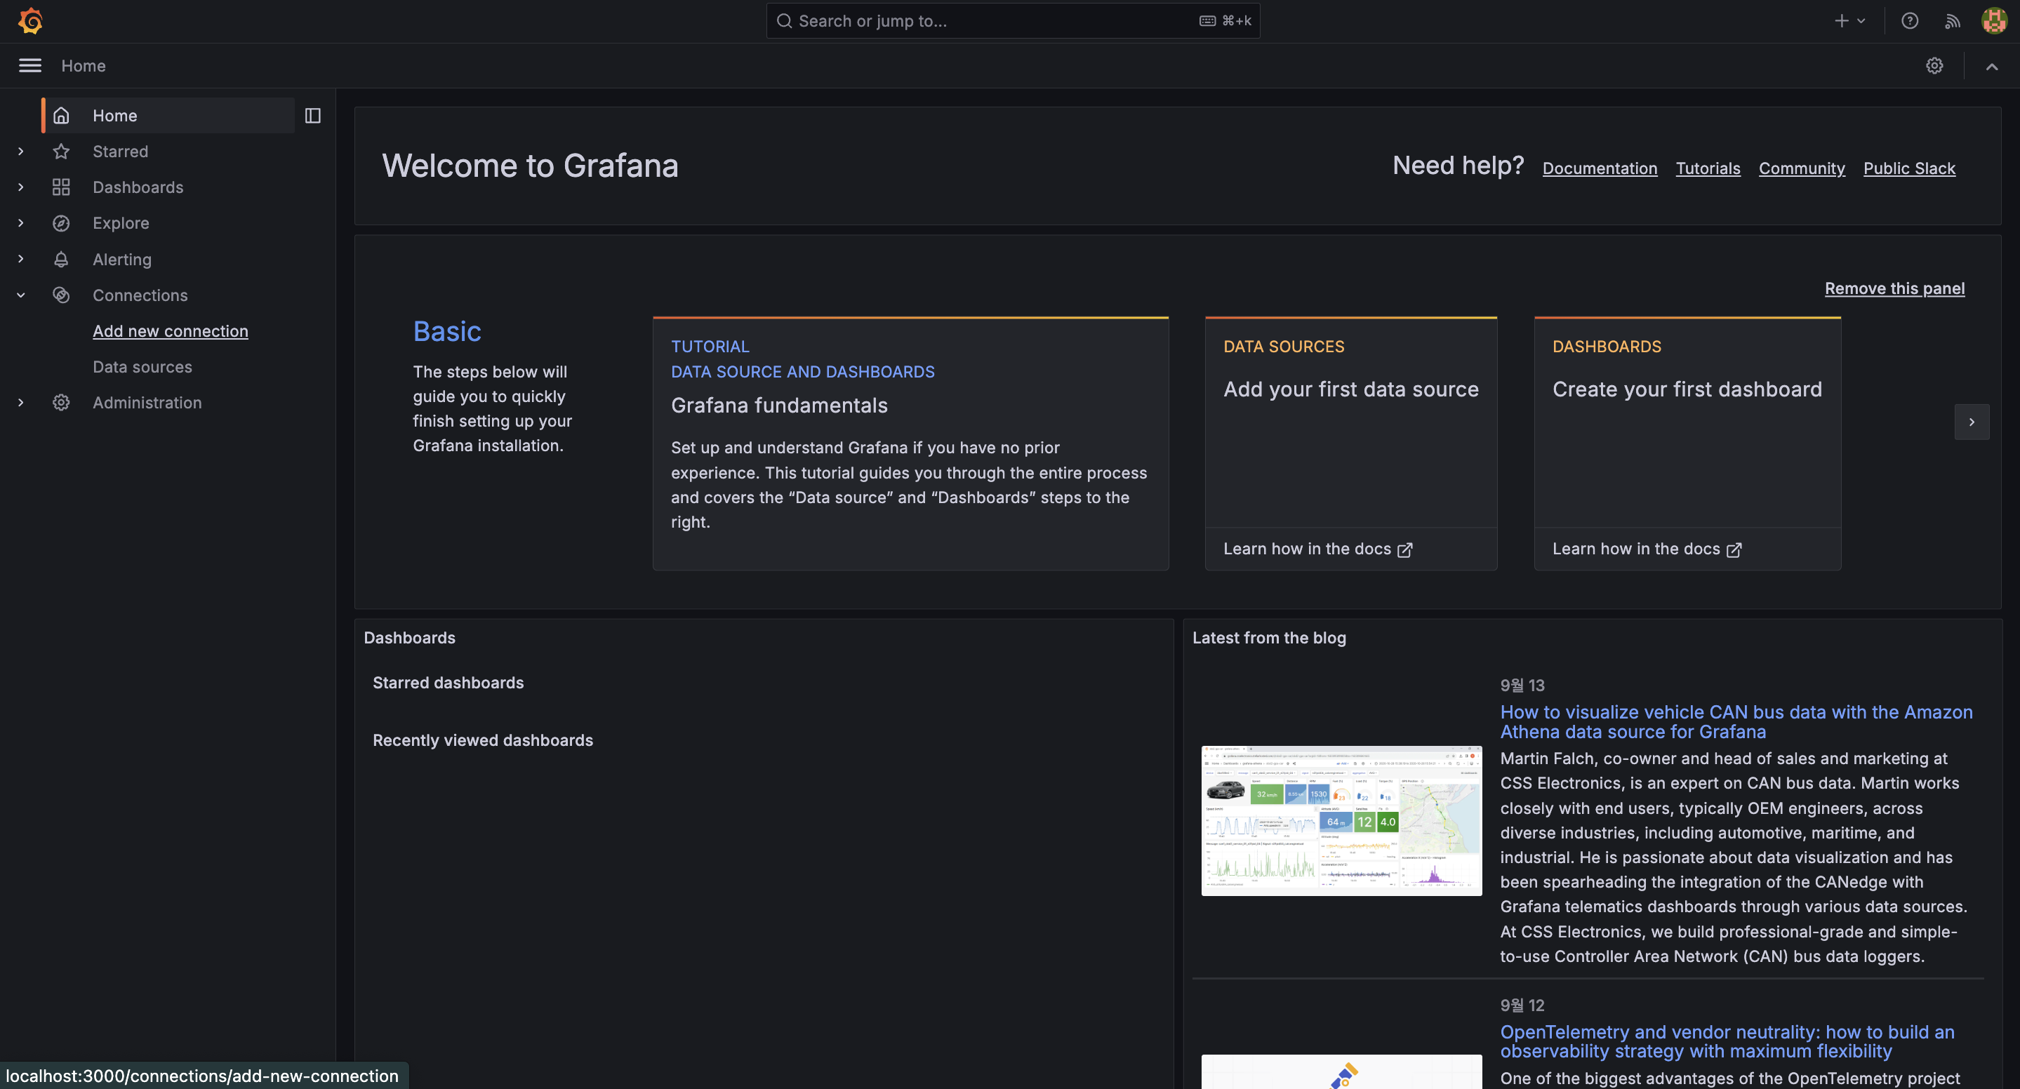
Task: Toggle the hamburger navigation menu
Action: click(29, 66)
